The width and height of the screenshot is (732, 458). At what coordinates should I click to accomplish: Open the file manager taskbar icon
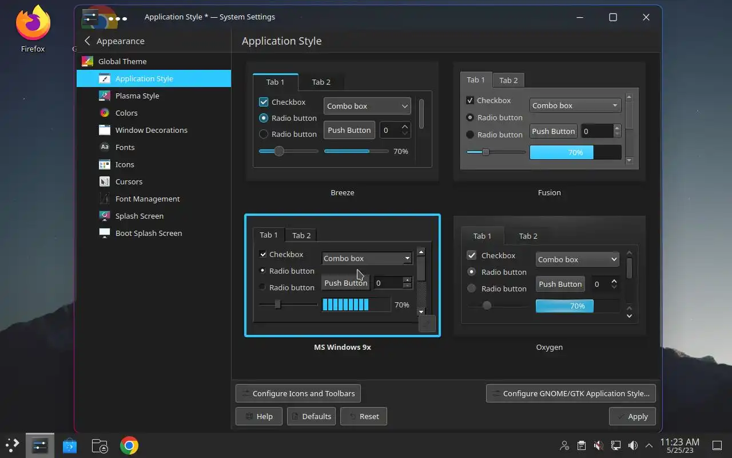[x=100, y=445]
